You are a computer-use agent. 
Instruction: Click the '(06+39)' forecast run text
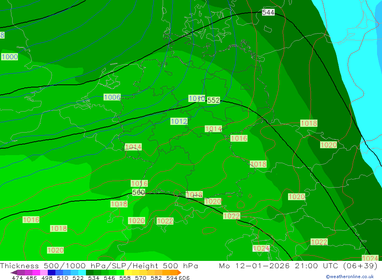(360, 265)
